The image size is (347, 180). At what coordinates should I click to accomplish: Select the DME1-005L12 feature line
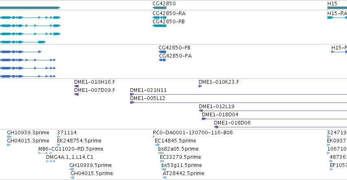pos(239,102)
